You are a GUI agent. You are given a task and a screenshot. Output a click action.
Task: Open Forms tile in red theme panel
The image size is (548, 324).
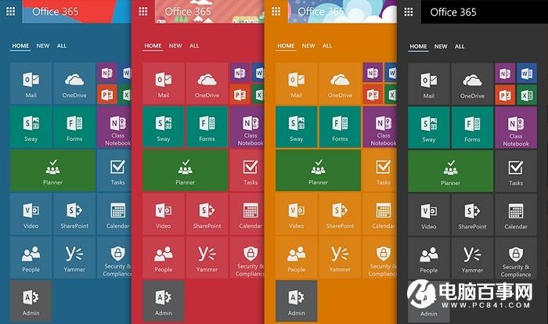pos(207,127)
